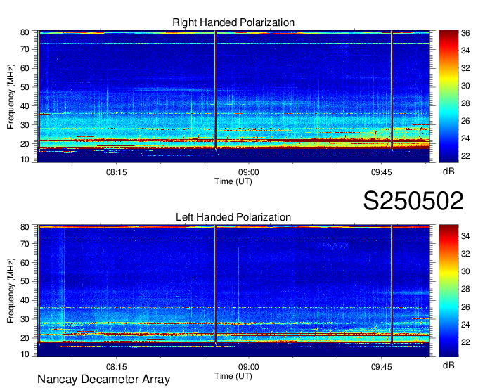
Task: Click the 09:45 tick label under top plot
Action: coord(381,172)
